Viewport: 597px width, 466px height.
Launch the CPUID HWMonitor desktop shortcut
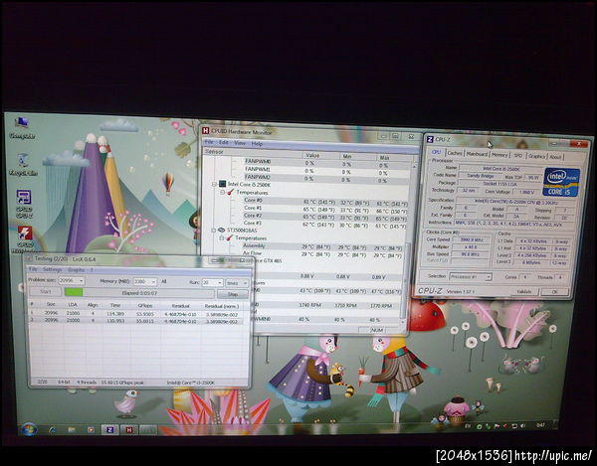coord(25,239)
